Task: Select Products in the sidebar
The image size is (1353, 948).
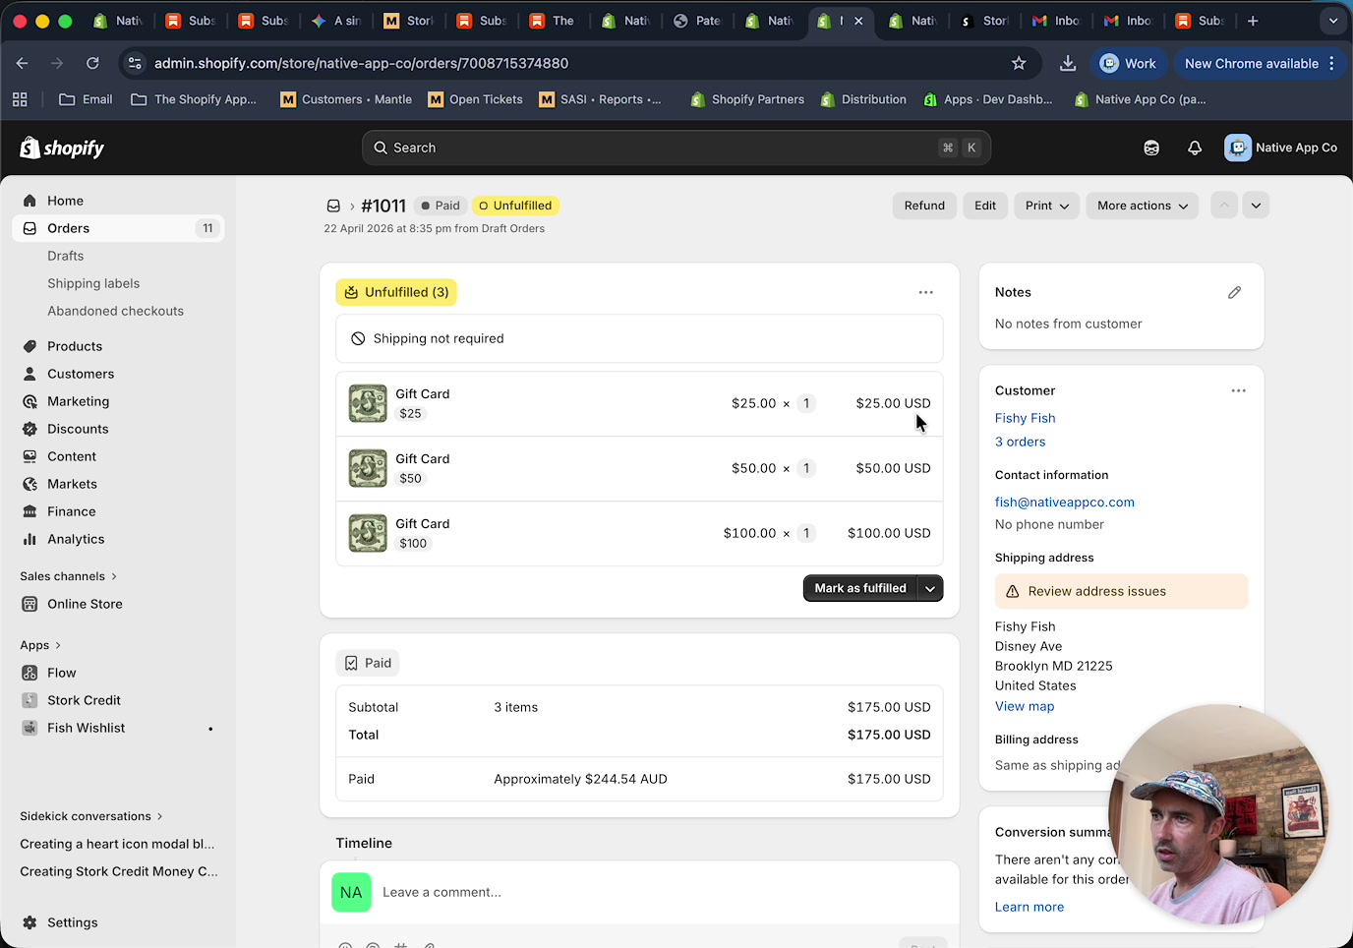Action: [76, 346]
